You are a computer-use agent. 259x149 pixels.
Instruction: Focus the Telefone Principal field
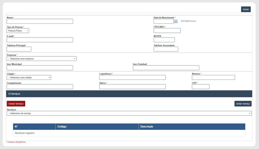(x=19, y=49)
